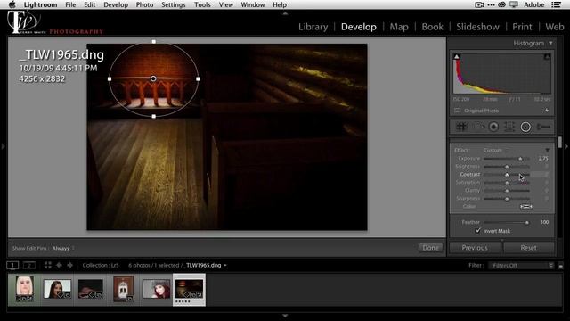Screen dimensions: 570x321
Task: Open the macOS notification list icon
Action: (x=556, y=4)
